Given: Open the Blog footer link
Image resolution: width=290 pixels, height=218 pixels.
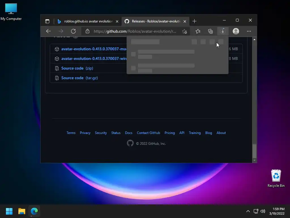Looking at the screenshot, I should coord(209,133).
